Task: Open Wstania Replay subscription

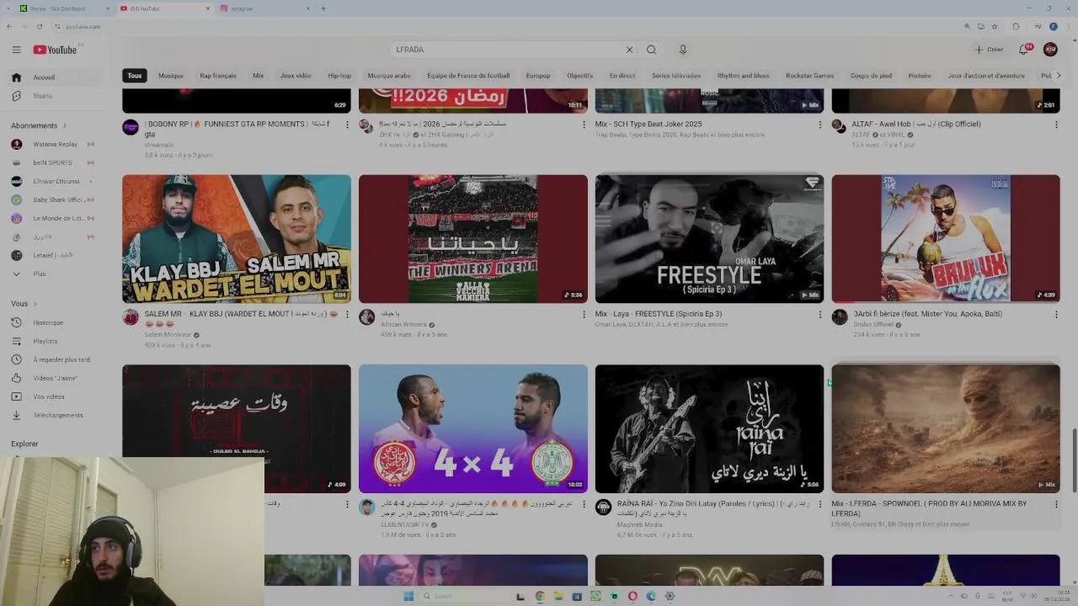Action: (52, 144)
